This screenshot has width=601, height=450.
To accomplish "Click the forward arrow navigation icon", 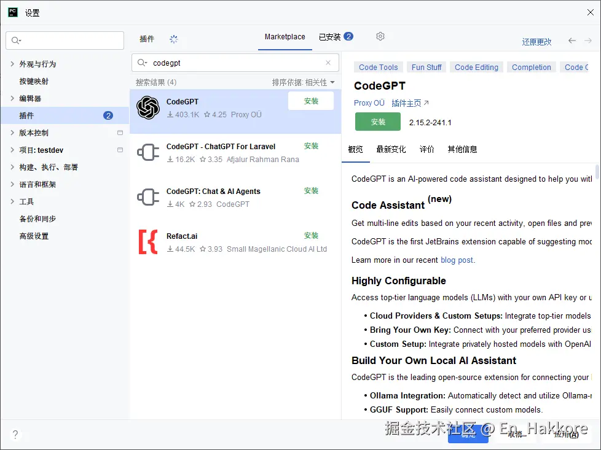I will point(588,41).
